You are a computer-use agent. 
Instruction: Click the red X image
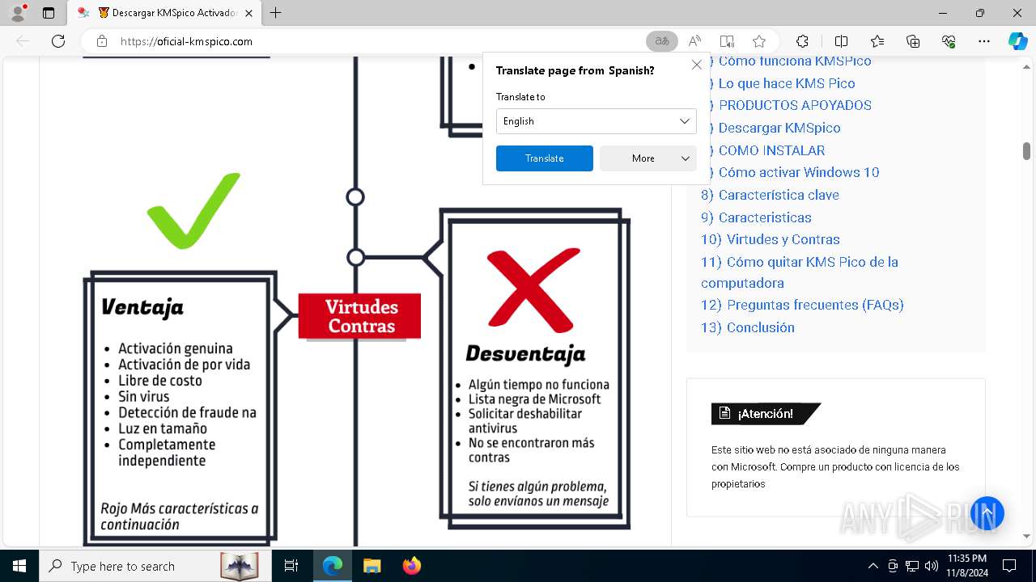[x=533, y=289]
